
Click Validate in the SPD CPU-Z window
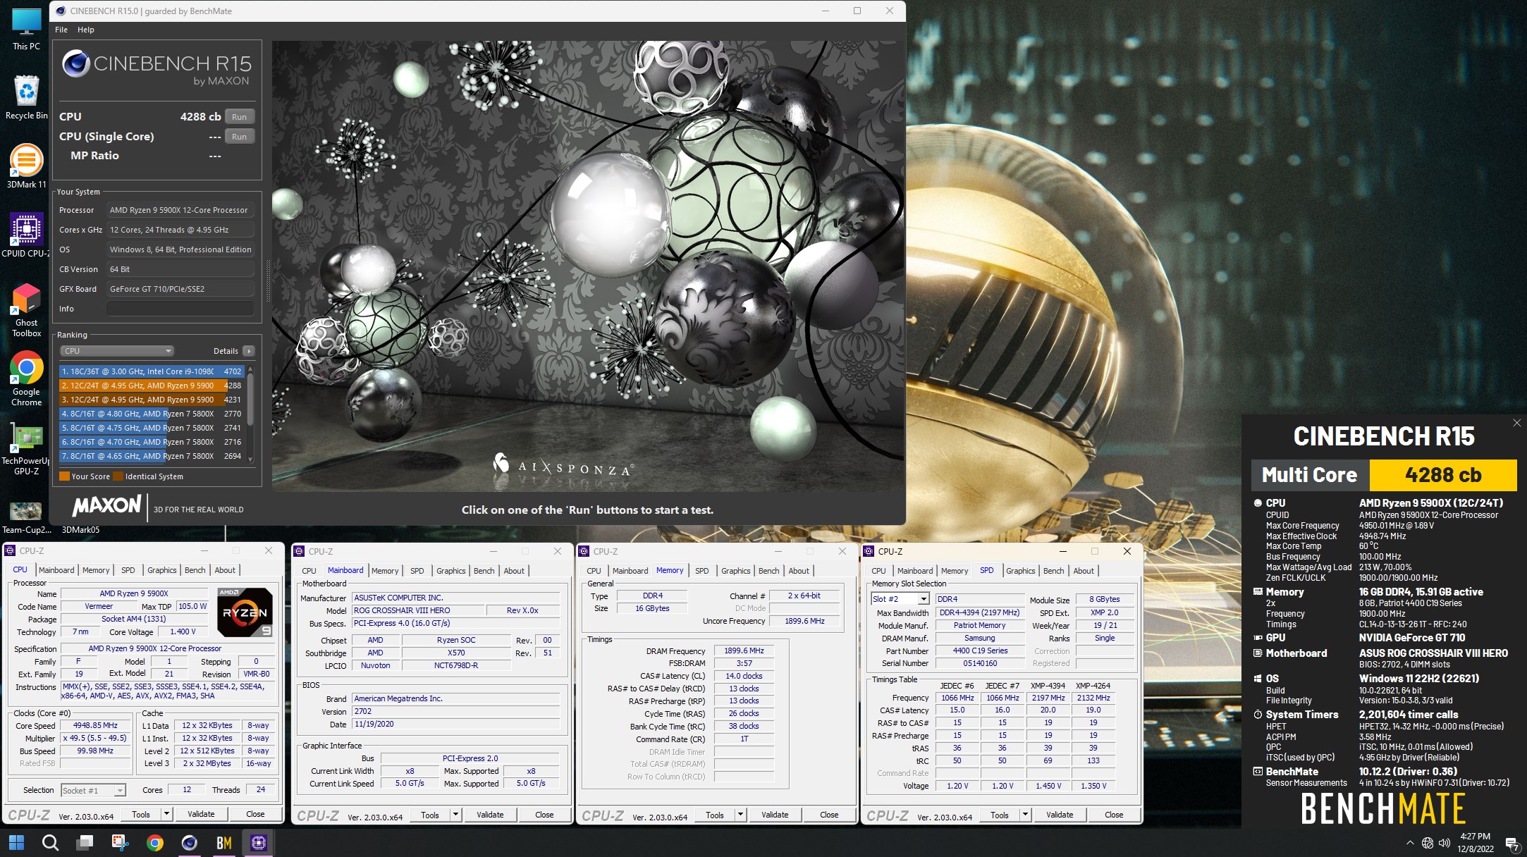point(1060,815)
